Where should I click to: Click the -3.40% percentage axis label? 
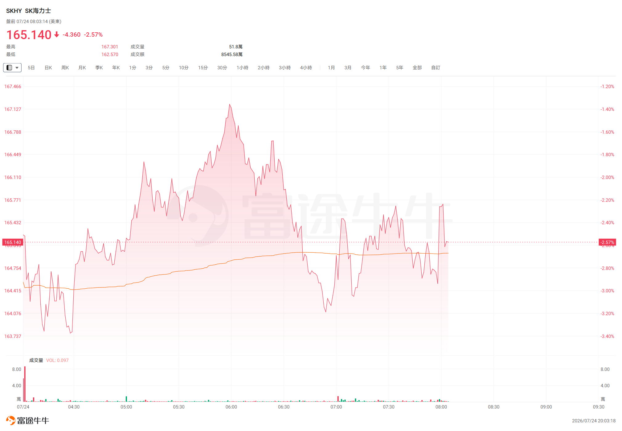pos(607,336)
